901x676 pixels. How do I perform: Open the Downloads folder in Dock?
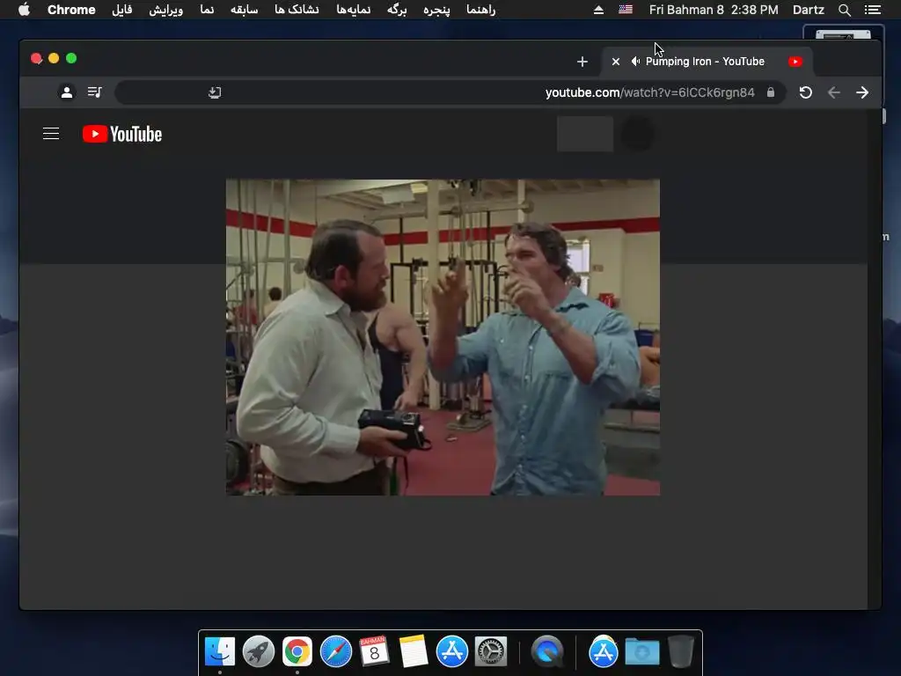[x=641, y=652]
